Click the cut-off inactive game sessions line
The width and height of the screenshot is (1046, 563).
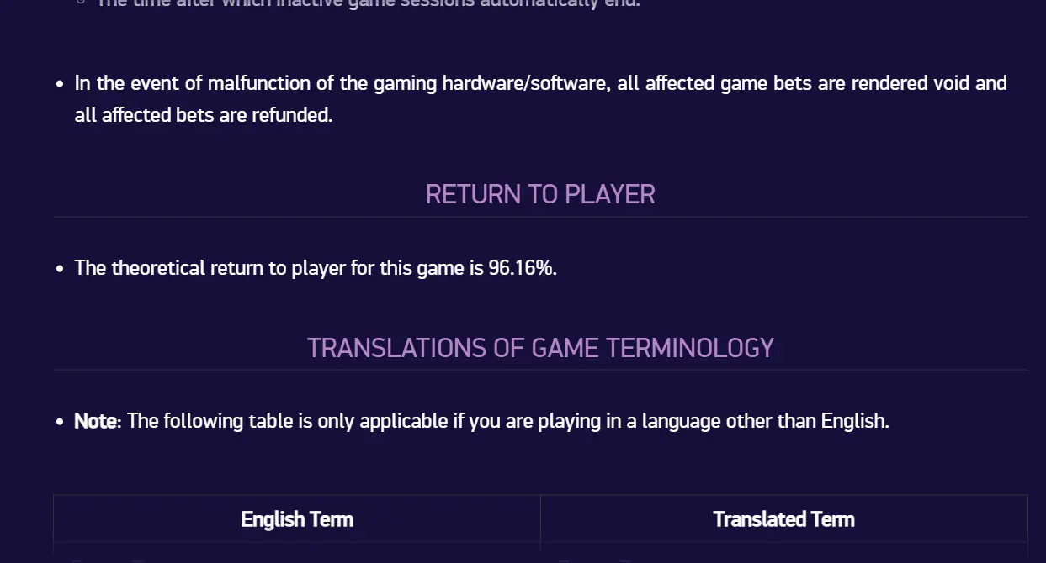368,3
